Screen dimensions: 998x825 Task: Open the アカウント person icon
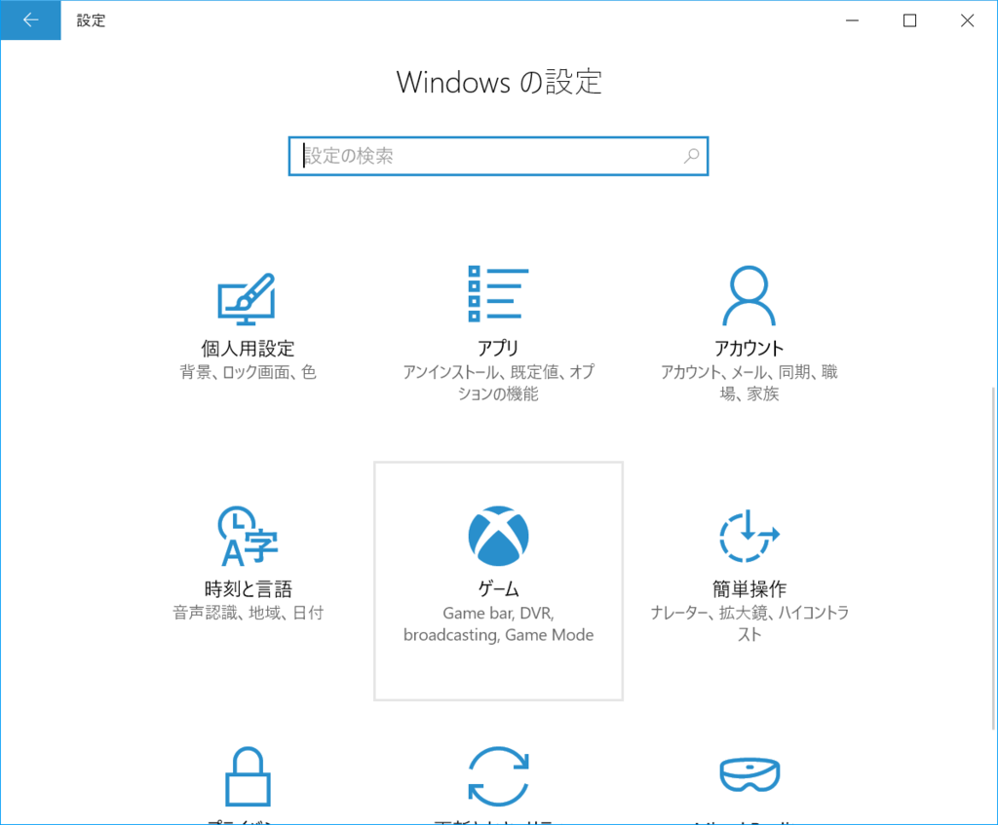pyautogui.click(x=748, y=295)
